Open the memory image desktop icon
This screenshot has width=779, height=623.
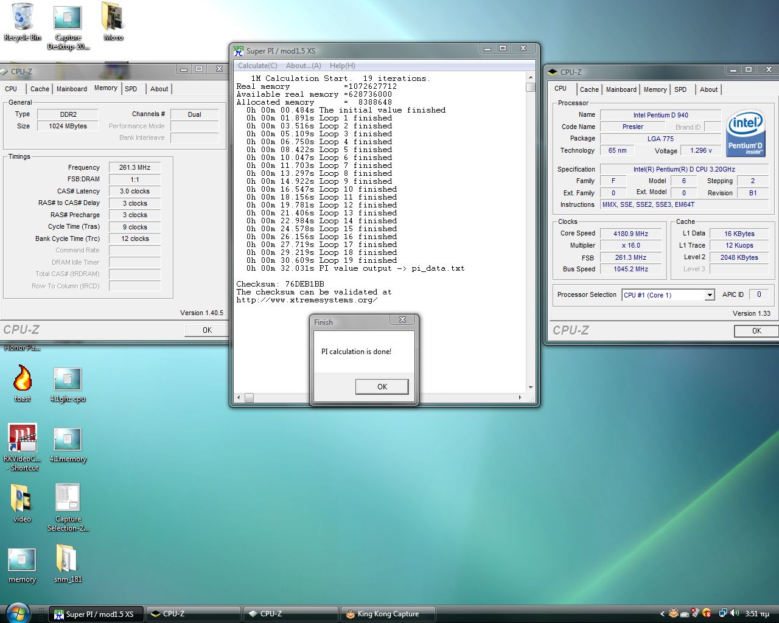point(22,566)
